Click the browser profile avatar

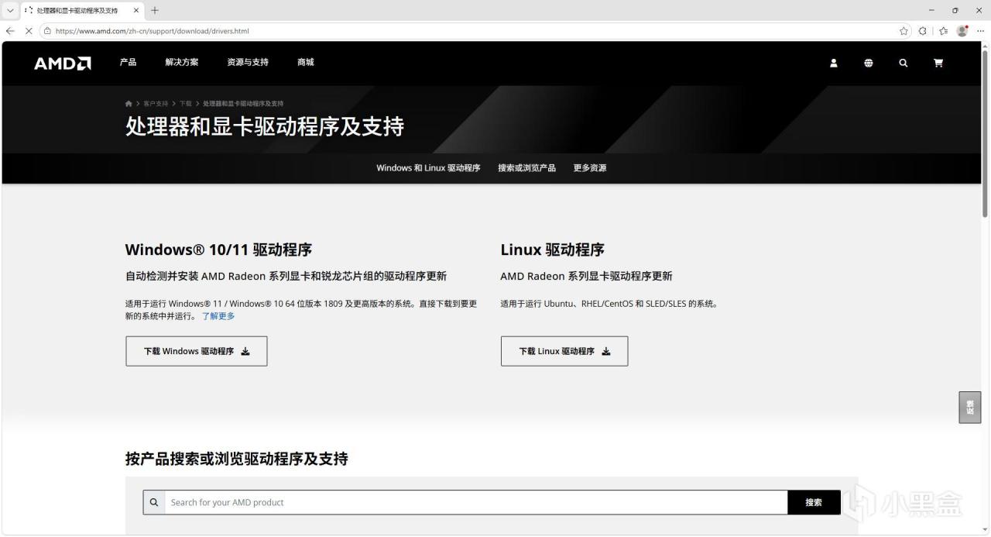(x=962, y=31)
